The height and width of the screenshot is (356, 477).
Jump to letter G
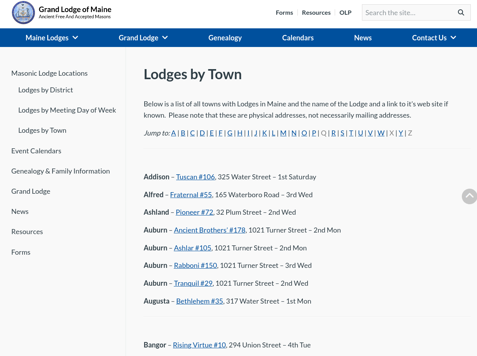point(230,133)
